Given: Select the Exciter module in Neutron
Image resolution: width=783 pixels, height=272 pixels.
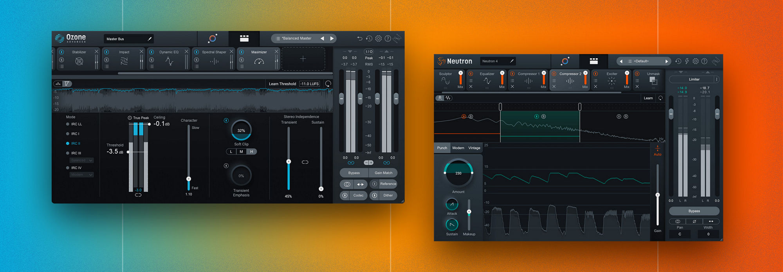Looking at the screenshot, I should (x=612, y=80).
